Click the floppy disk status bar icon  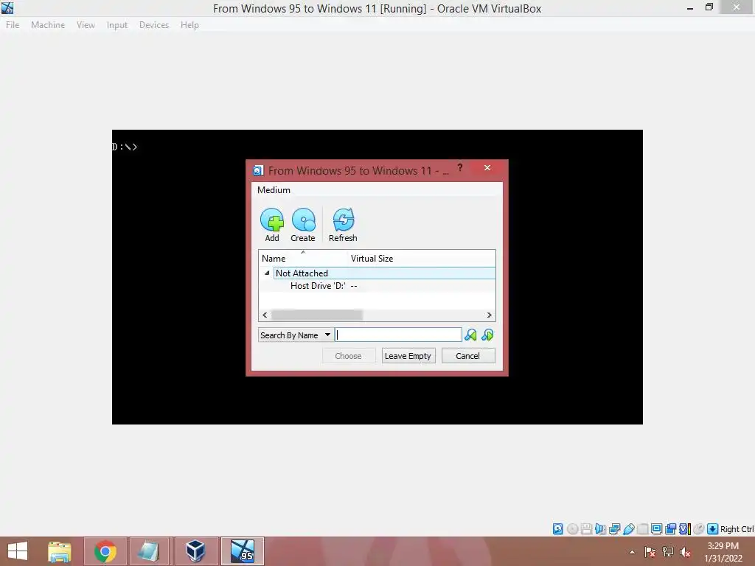[586, 529]
